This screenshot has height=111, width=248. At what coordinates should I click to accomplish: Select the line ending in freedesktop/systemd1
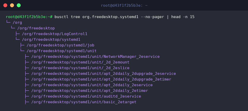(x=51, y=39)
